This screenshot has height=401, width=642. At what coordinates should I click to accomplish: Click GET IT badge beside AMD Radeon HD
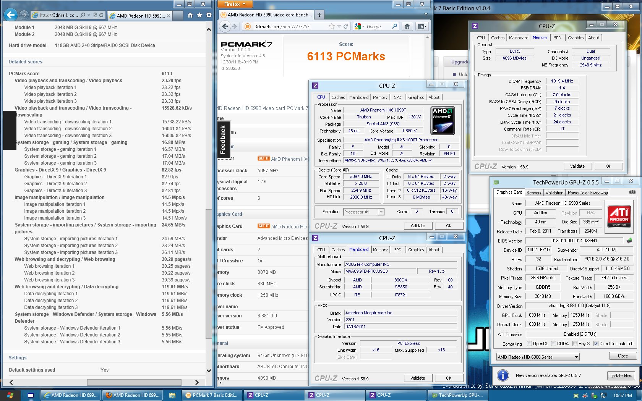click(x=264, y=226)
